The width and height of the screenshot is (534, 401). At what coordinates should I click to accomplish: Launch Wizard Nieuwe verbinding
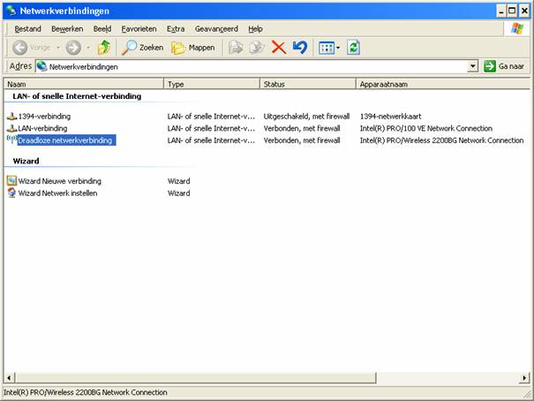coord(59,181)
